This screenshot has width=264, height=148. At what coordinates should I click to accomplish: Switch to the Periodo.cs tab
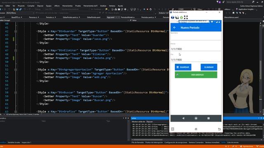pyautogui.click(x=50, y=17)
